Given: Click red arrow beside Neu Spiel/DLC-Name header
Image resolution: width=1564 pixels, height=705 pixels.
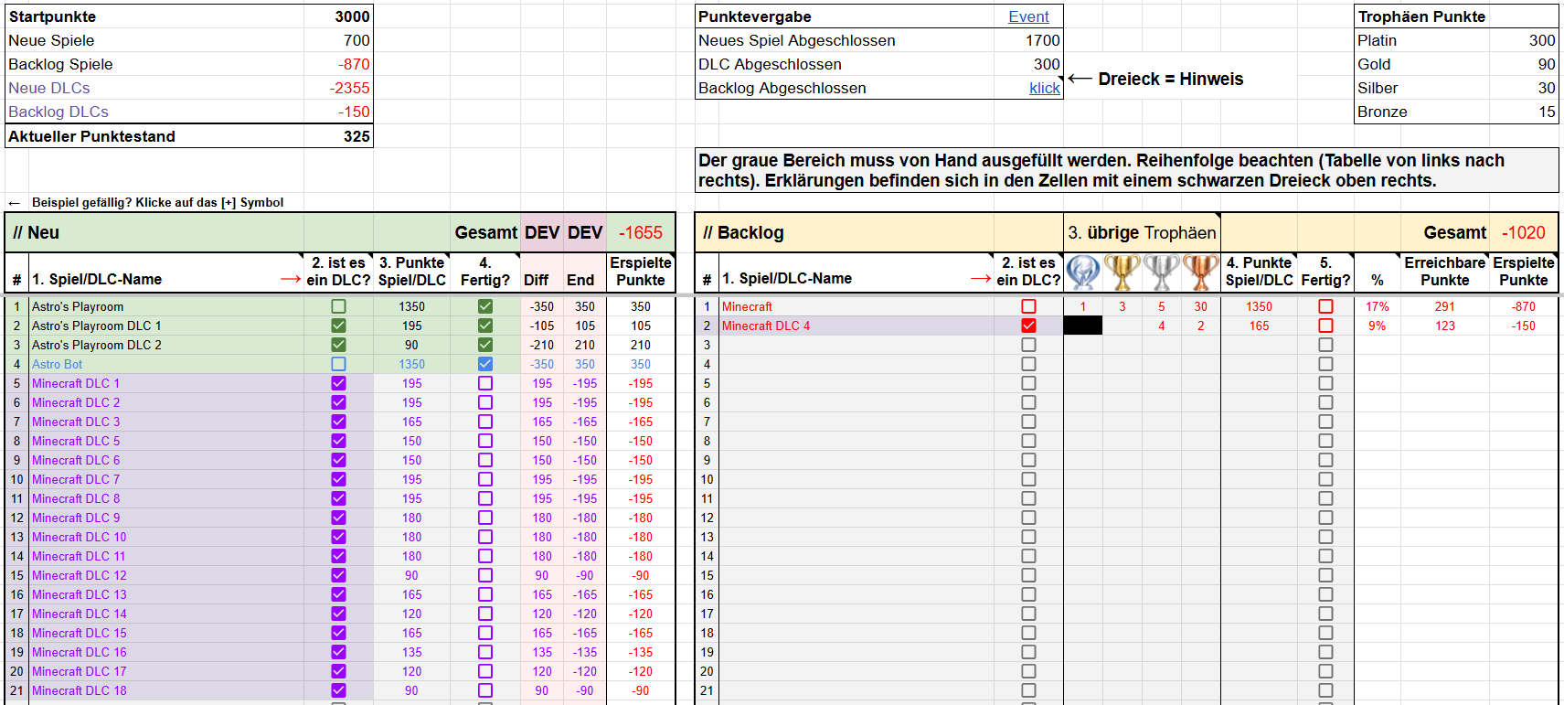Looking at the screenshot, I should 291,279.
